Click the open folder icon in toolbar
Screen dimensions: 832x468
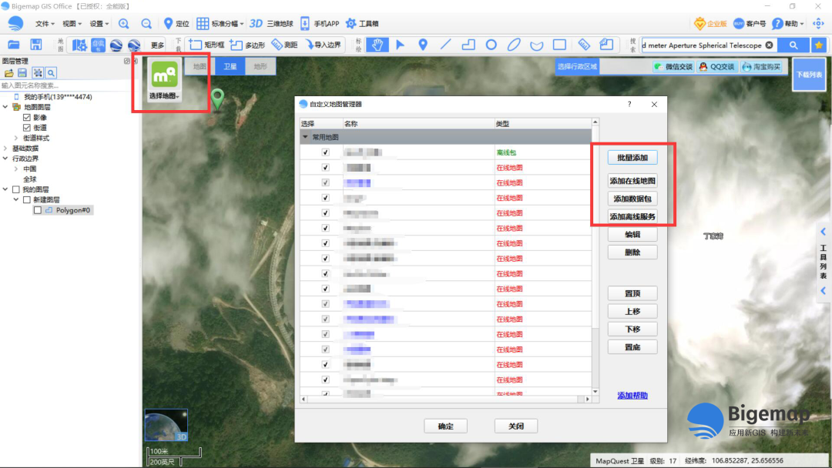pyautogui.click(x=14, y=45)
